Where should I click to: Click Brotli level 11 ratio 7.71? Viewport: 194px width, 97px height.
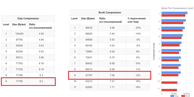point(112,87)
